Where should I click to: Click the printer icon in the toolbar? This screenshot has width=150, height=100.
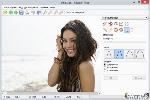[27, 12]
